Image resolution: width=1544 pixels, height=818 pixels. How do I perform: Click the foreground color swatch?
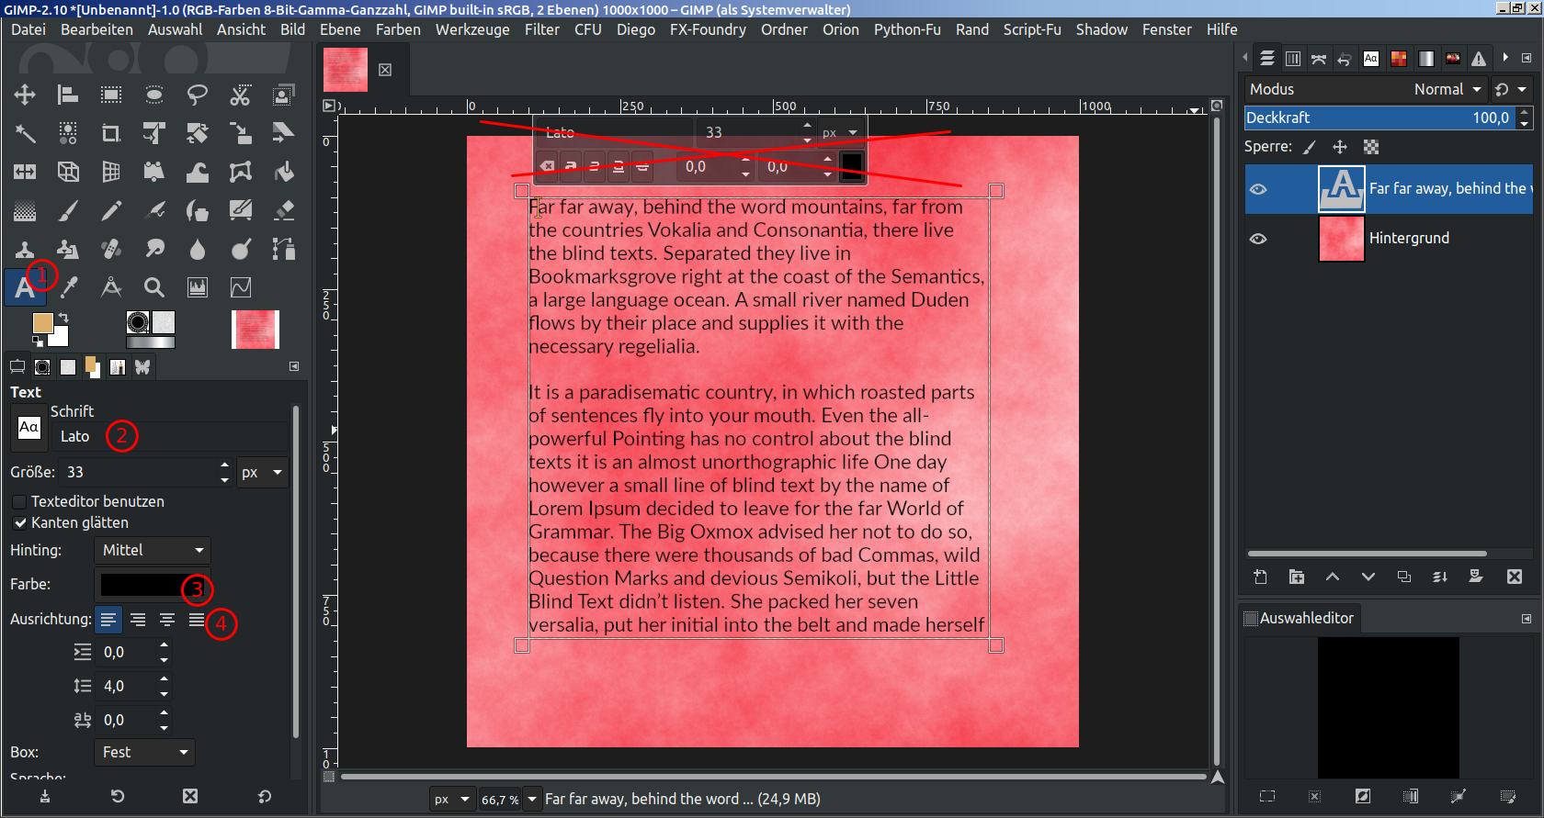point(42,323)
